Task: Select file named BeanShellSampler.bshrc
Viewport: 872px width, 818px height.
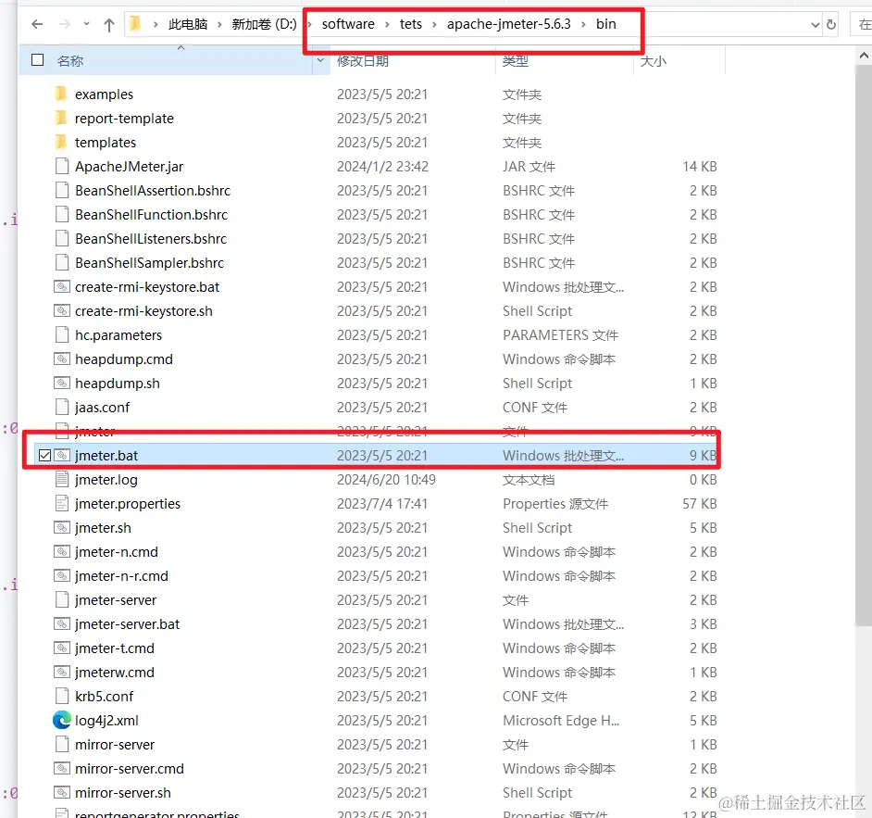Action: coord(150,263)
